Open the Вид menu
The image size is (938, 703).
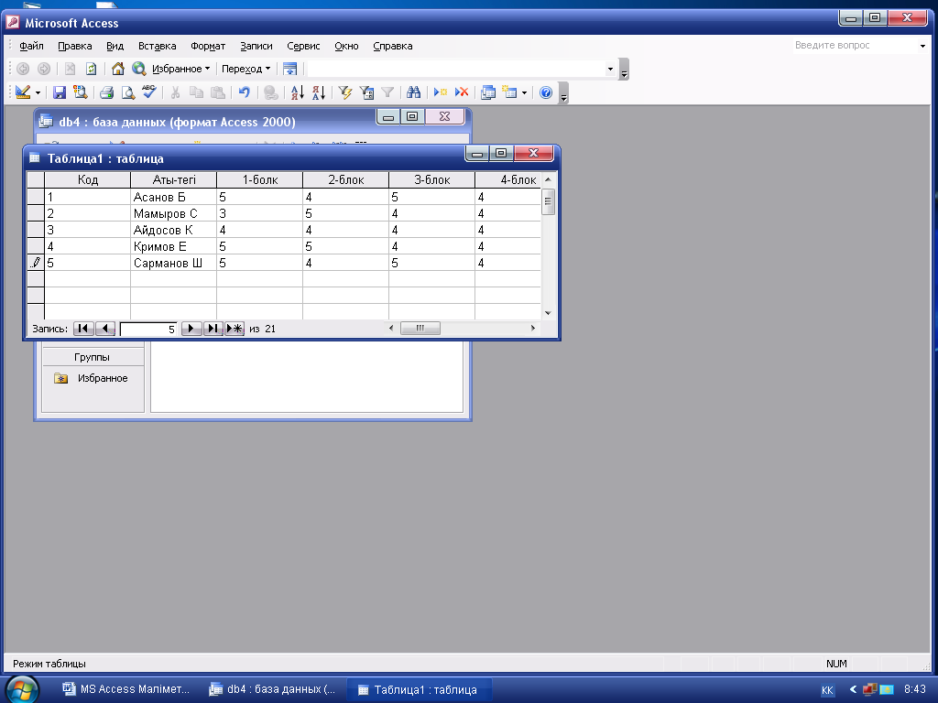115,46
